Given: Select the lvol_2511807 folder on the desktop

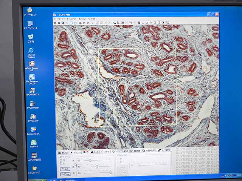Looking at the screenshot, I should coord(34,170).
